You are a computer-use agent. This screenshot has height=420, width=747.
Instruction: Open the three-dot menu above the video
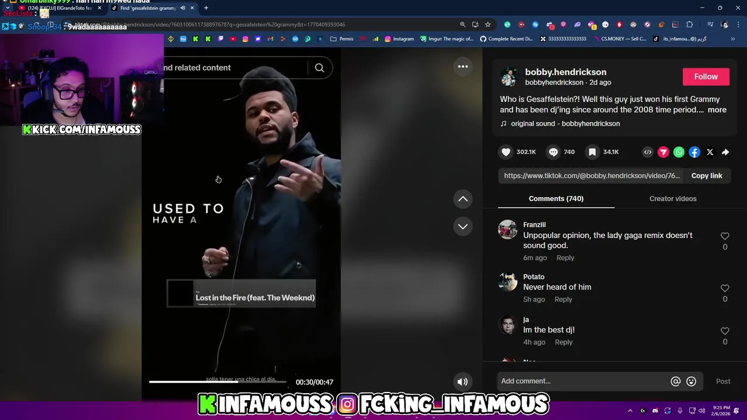point(463,66)
